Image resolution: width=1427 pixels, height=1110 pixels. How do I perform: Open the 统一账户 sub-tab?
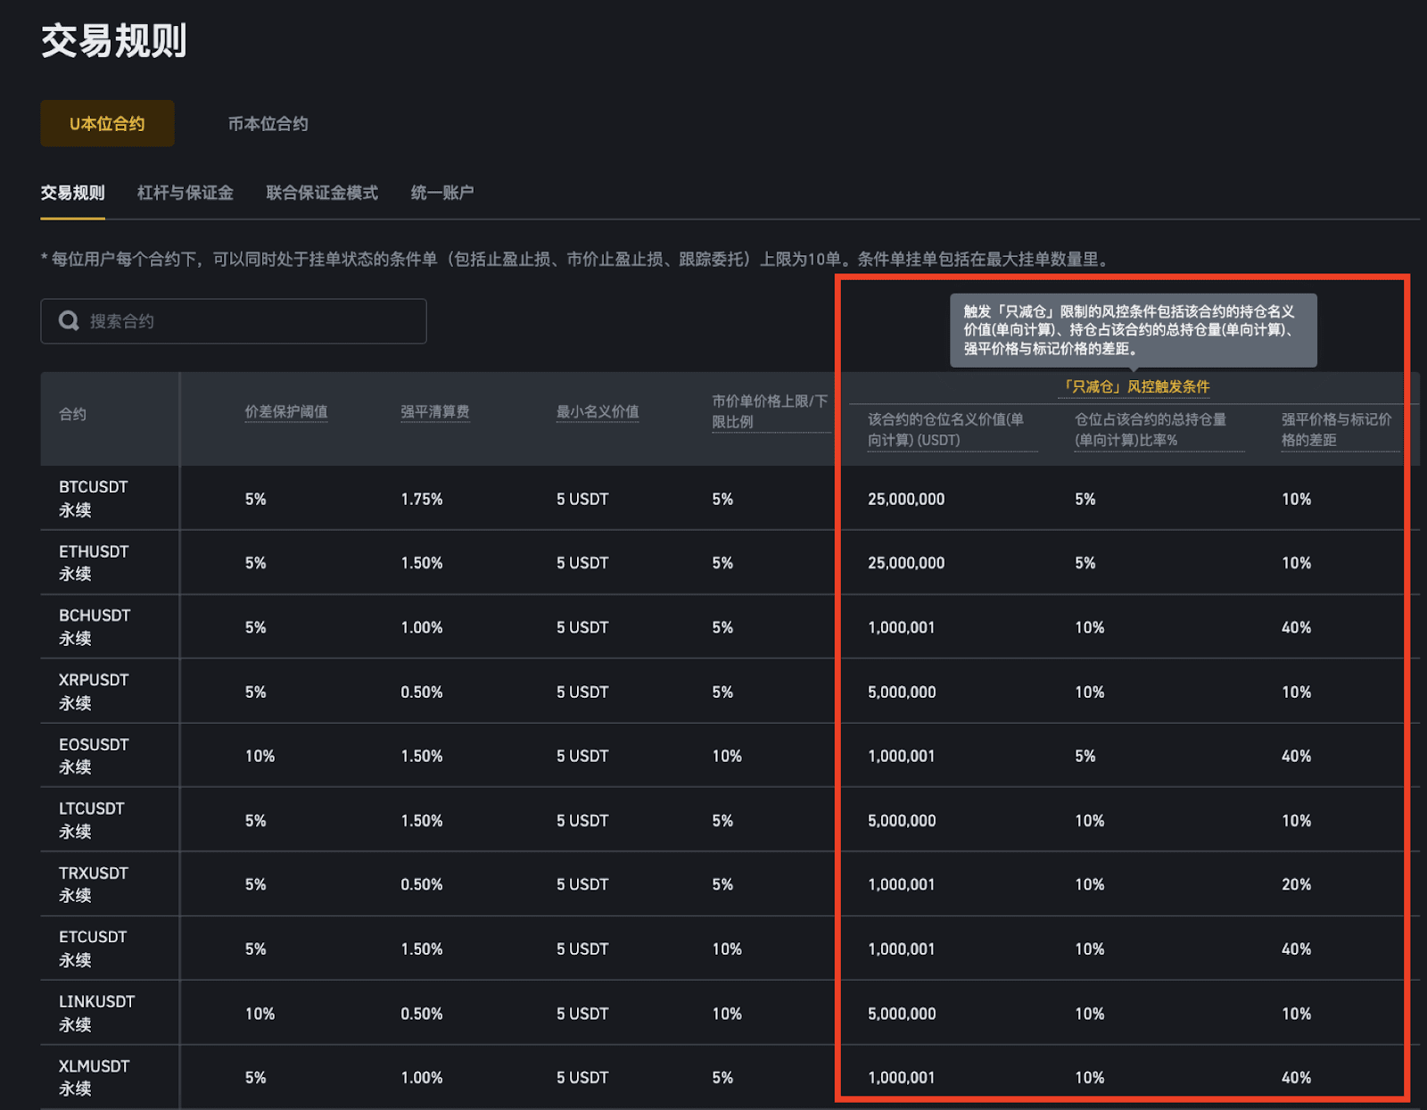click(x=442, y=193)
